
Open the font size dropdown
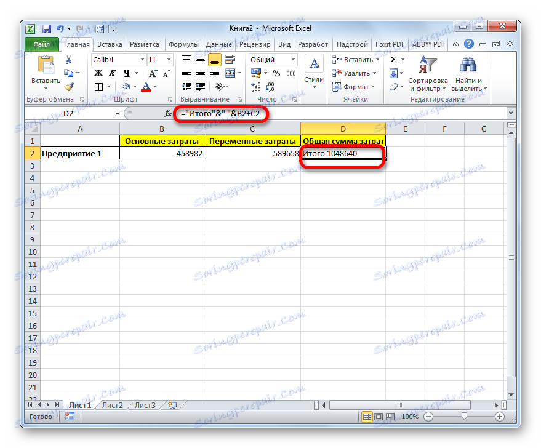tap(167, 60)
